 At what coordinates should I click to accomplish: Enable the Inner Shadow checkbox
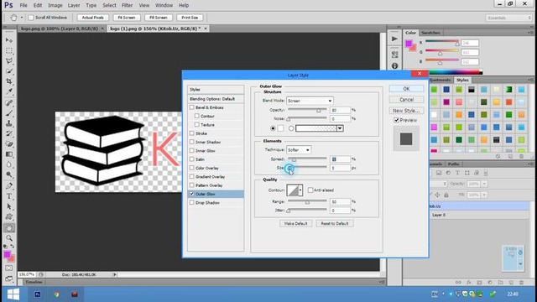click(192, 142)
